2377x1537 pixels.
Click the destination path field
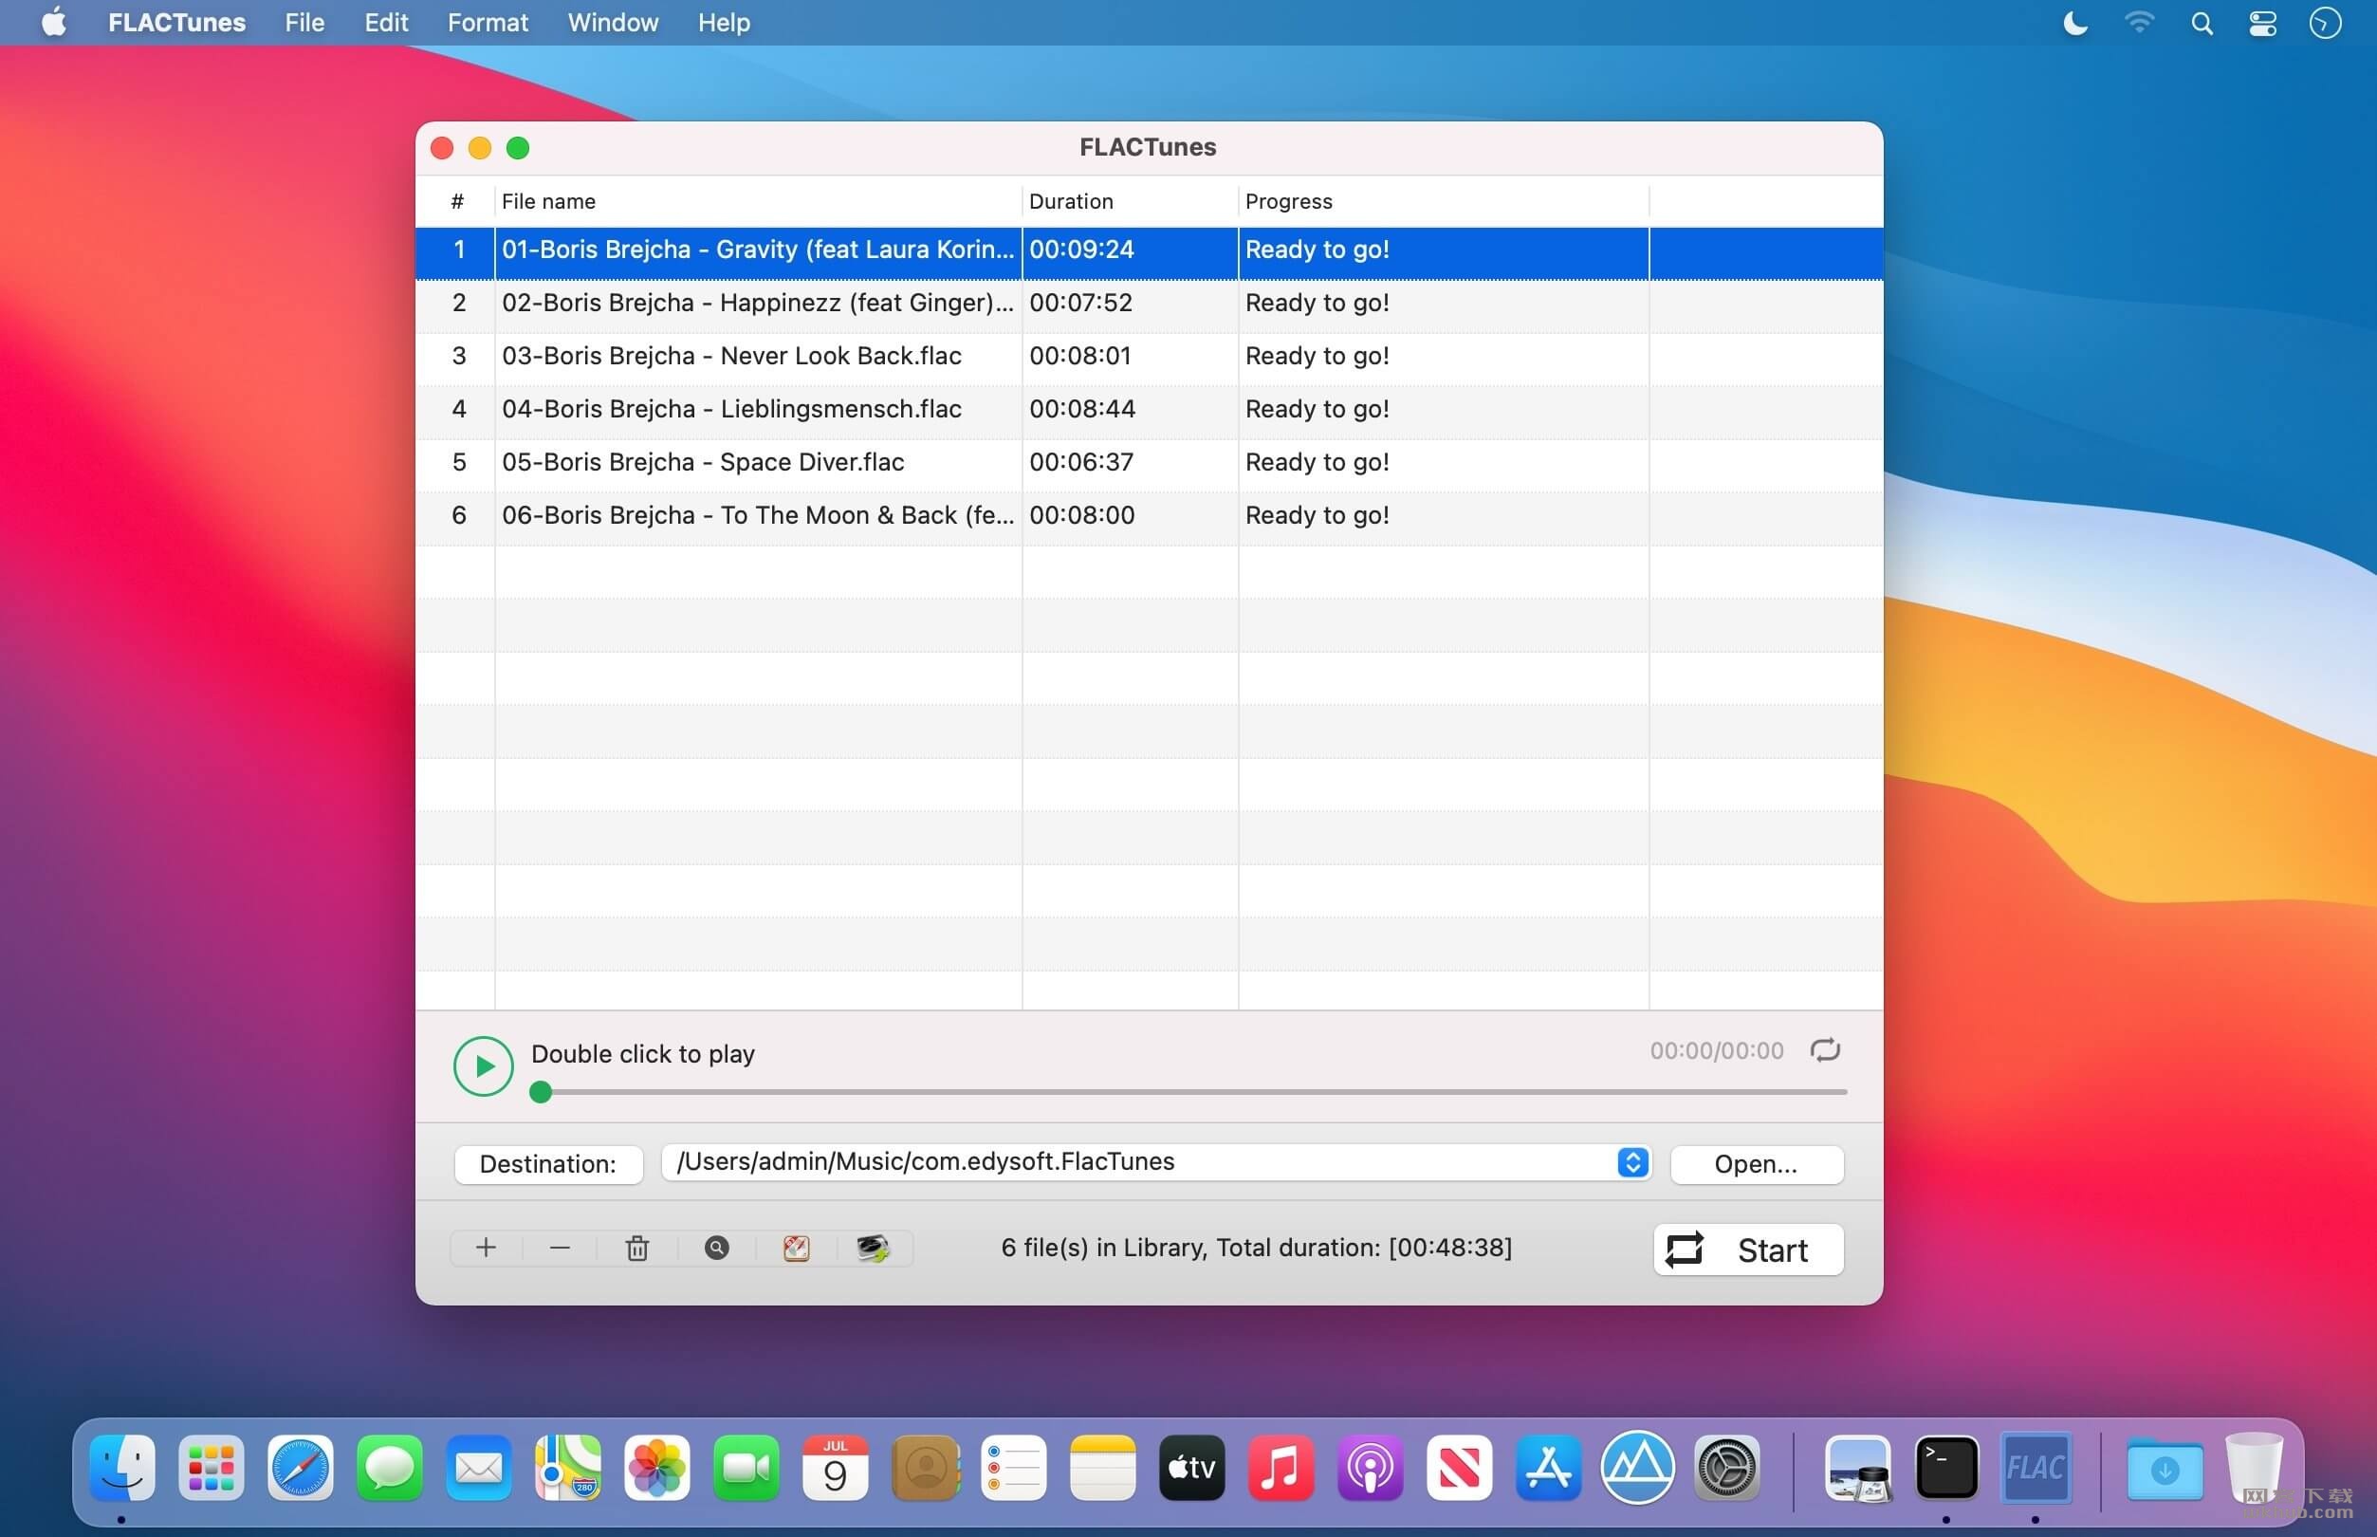pos(1155,1161)
